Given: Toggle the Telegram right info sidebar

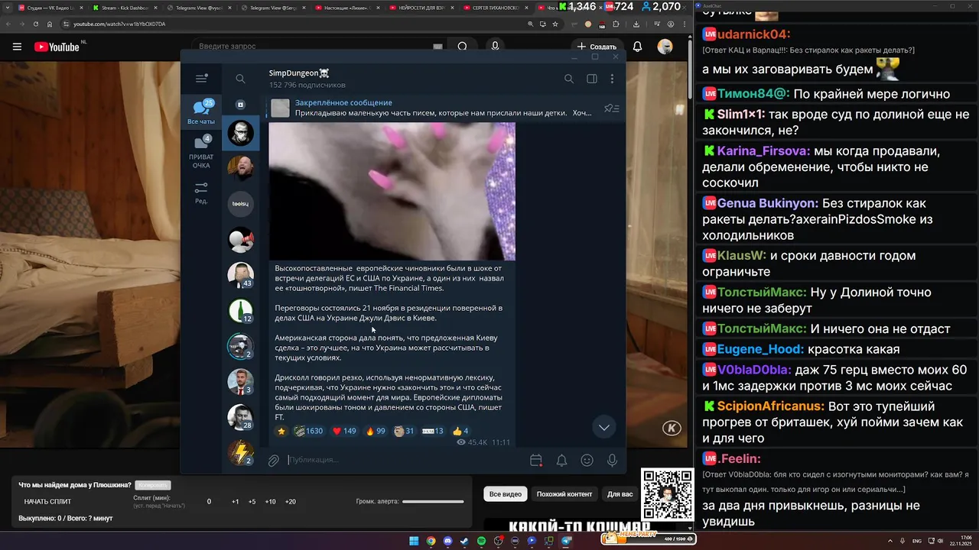Looking at the screenshot, I should click(591, 79).
